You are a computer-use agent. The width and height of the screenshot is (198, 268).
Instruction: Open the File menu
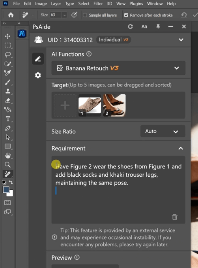coord(17,4)
